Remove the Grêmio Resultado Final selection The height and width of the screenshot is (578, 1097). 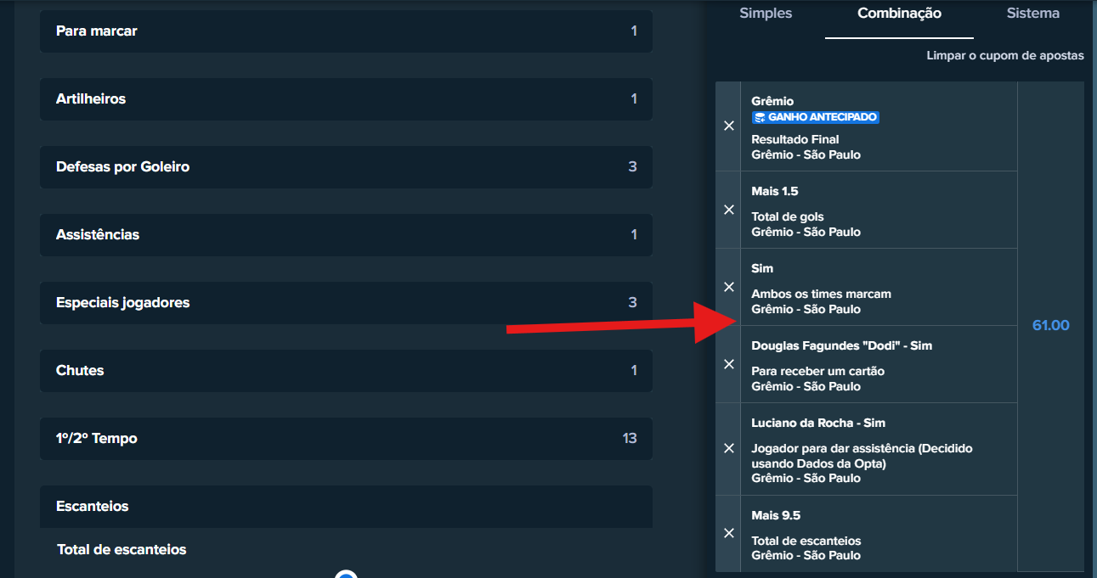[x=728, y=126]
